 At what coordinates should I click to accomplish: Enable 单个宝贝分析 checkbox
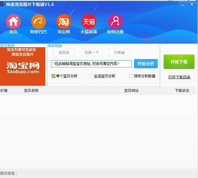pyautogui.click(x=53, y=76)
